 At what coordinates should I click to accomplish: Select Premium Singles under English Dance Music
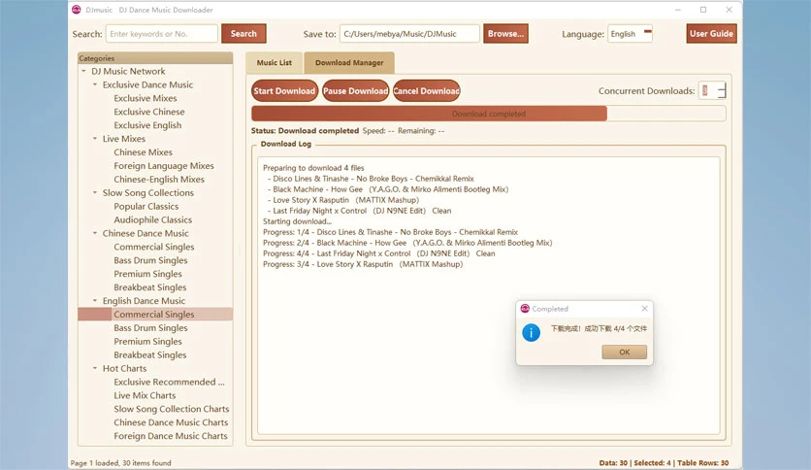click(x=147, y=341)
